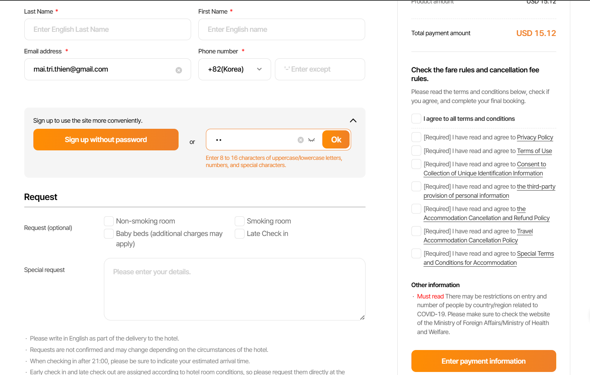
Task: Select the Late Check in option
Action: pos(240,234)
